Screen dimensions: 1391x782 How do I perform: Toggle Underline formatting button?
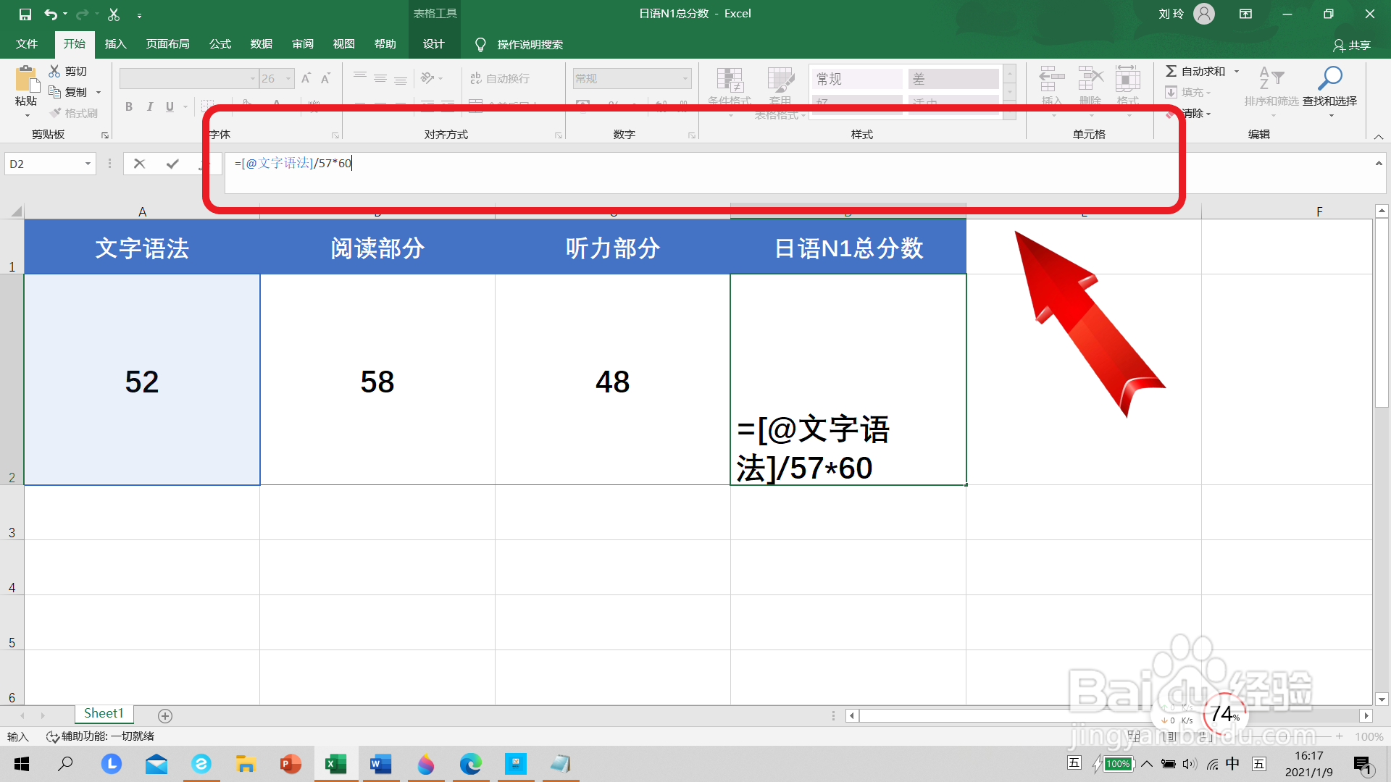point(170,107)
